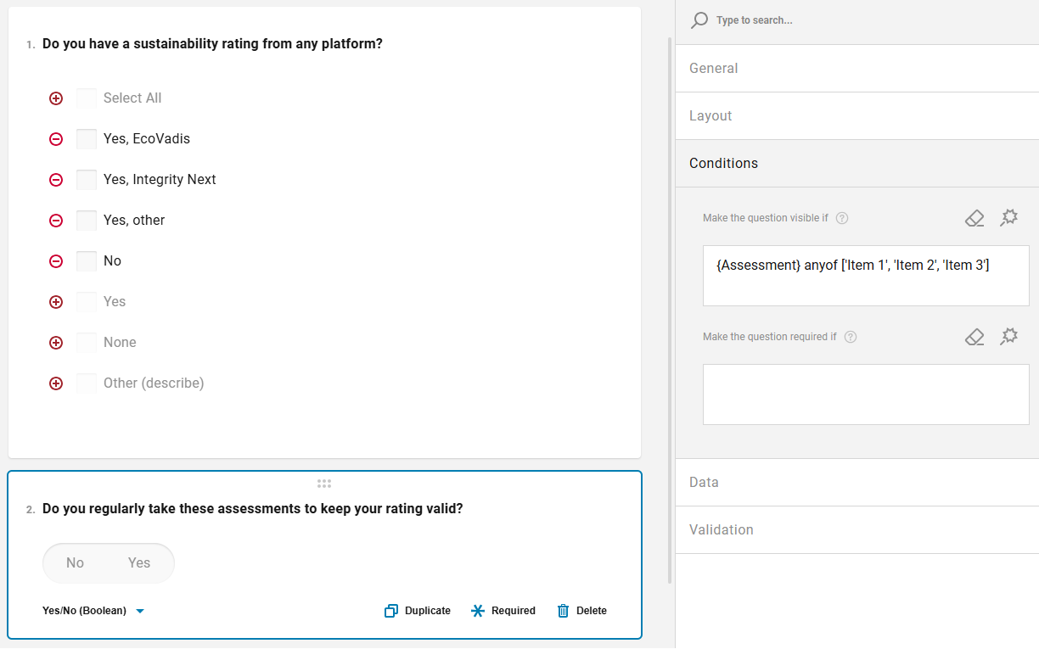Clear the 'visible if' condition with eraser icon
The image size is (1039, 649).
pyautogui.click(x=974, y=218)
